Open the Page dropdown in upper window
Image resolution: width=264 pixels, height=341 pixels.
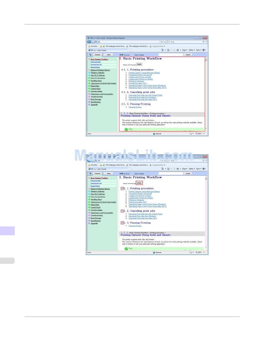pos(185,50)
